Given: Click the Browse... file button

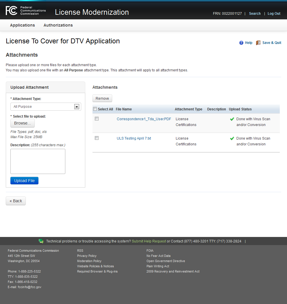Looking at the screenshot, I should [x=23, y=123].
